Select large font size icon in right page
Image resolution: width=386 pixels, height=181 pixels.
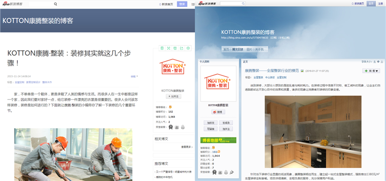374,62
